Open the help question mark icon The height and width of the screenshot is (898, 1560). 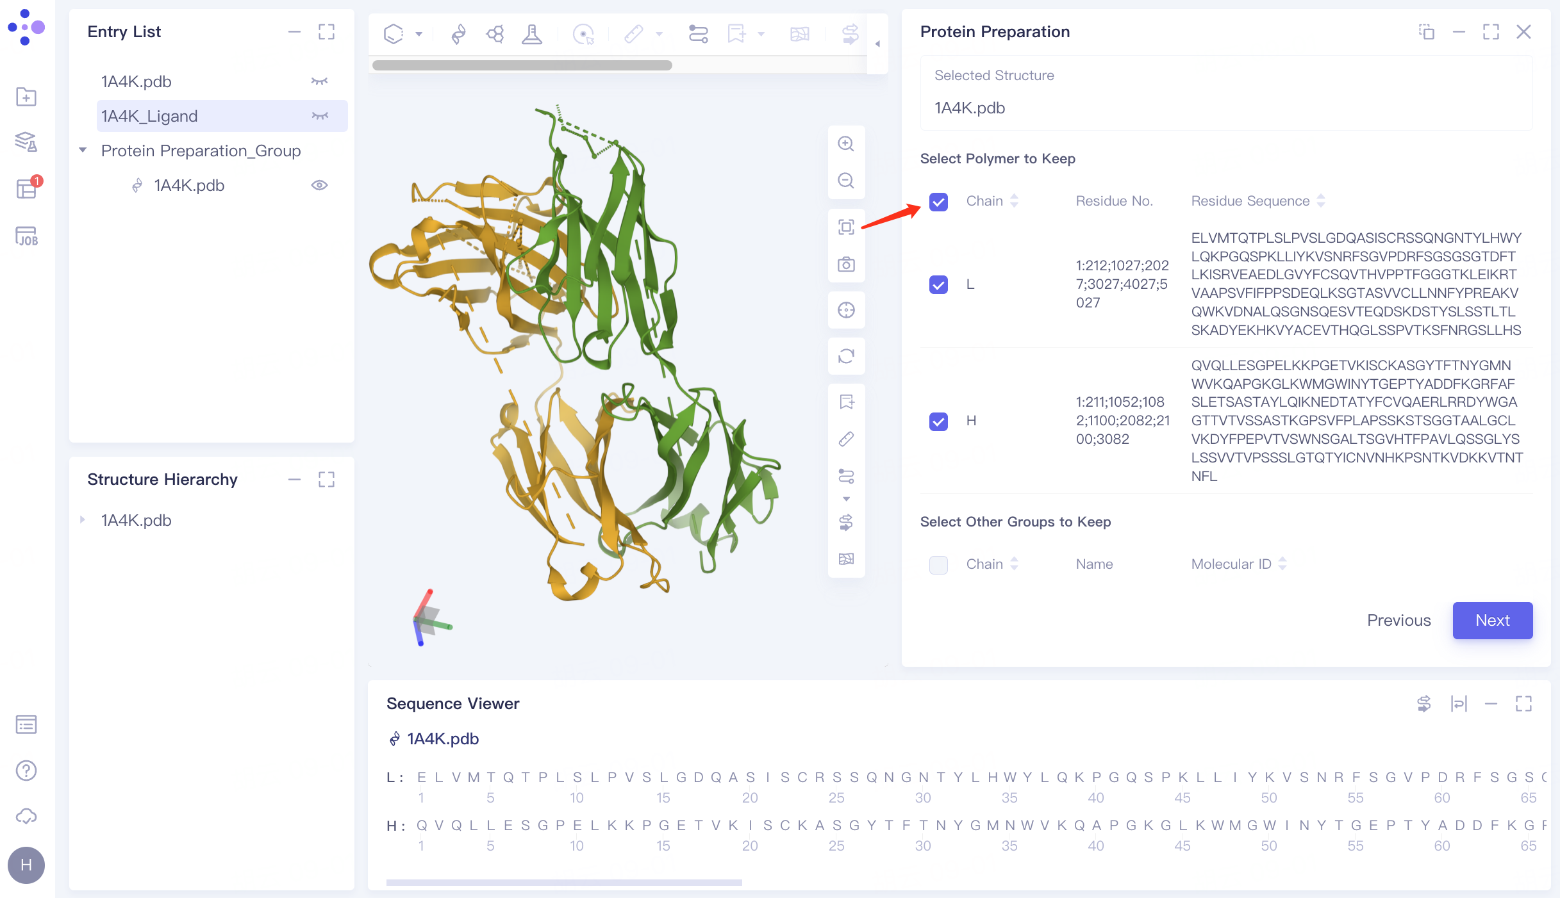pyautogui.click(x=26, y=771)
